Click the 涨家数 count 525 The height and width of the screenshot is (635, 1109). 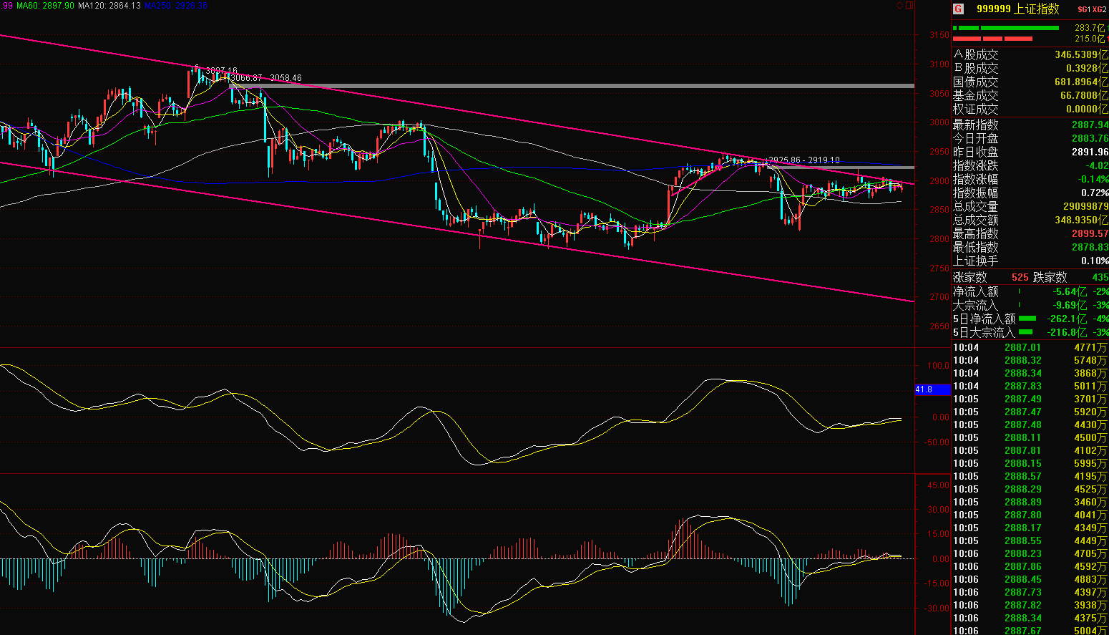[1020, 277]
